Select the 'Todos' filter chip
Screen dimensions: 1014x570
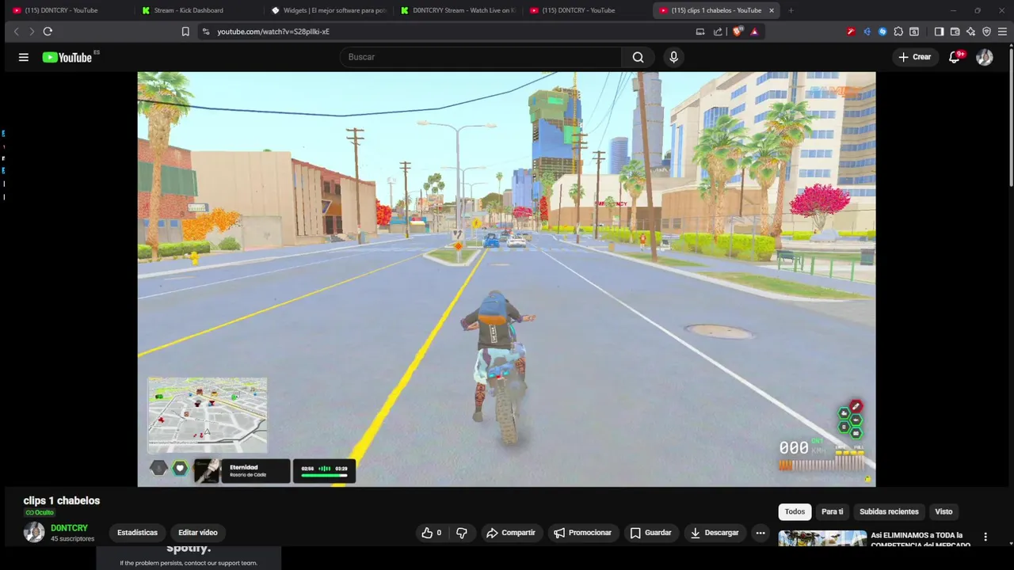click(795, 511)
